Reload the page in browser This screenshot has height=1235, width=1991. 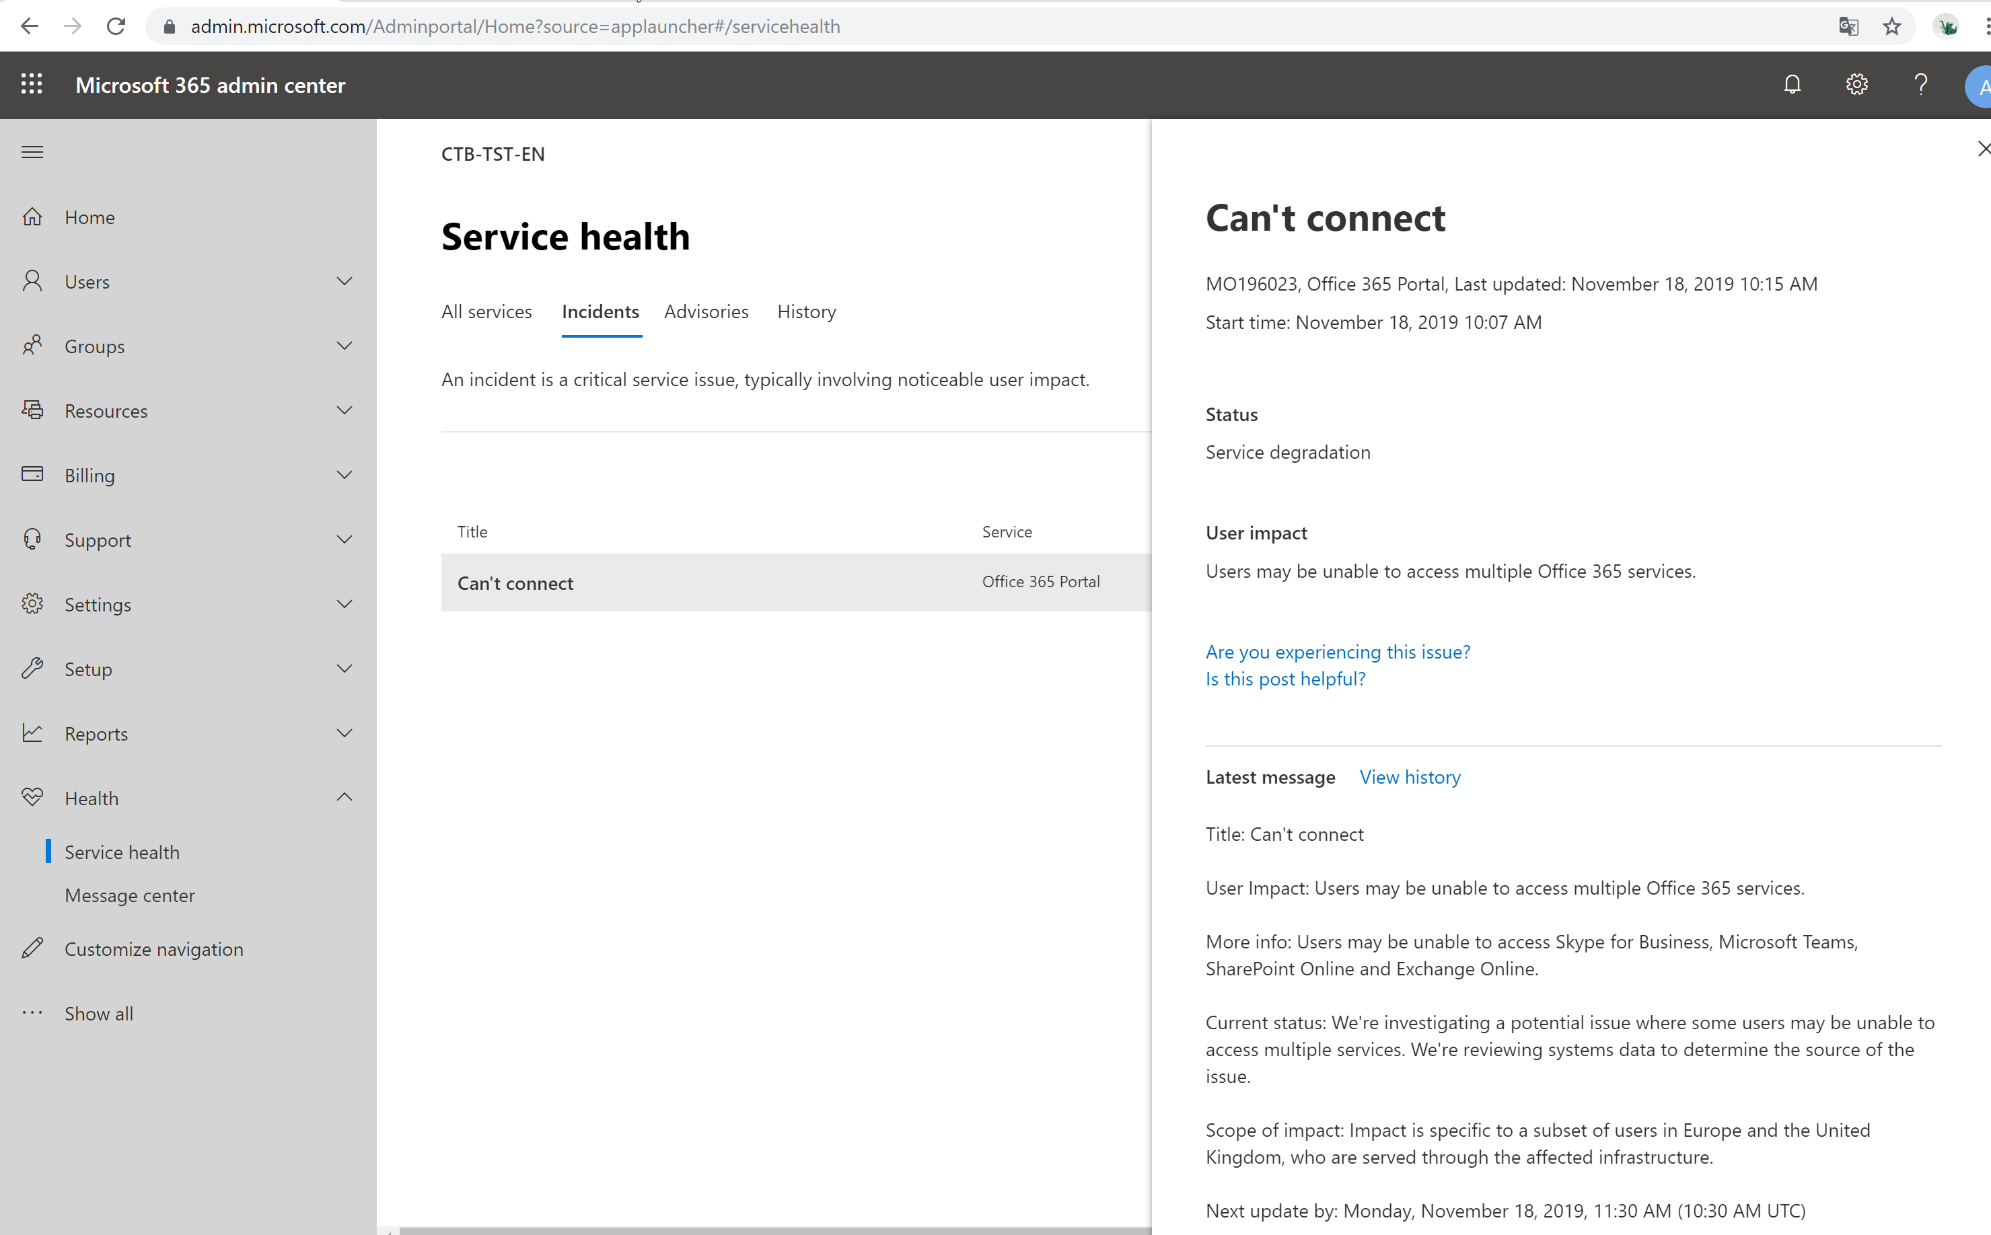[116, 26]
